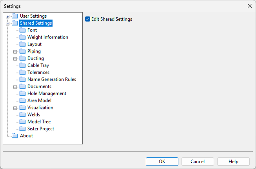Open the Area Model settings item
Screen dimensions: 256x169
pos(39,101)
